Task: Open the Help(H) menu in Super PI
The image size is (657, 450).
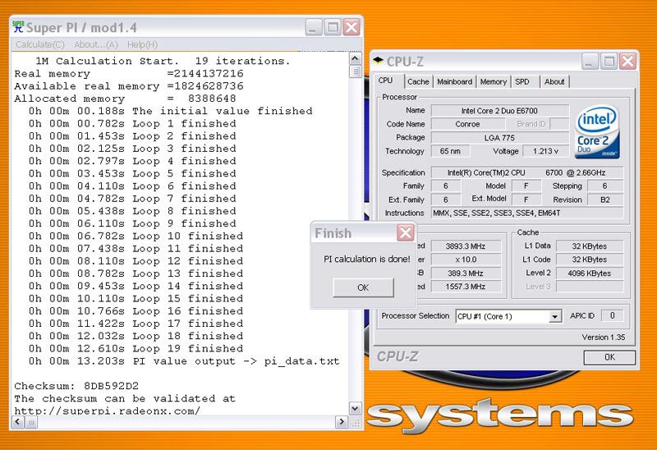Action: 142,44
